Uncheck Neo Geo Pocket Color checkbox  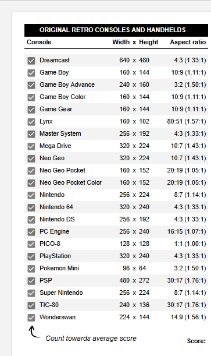click(31, 183)
